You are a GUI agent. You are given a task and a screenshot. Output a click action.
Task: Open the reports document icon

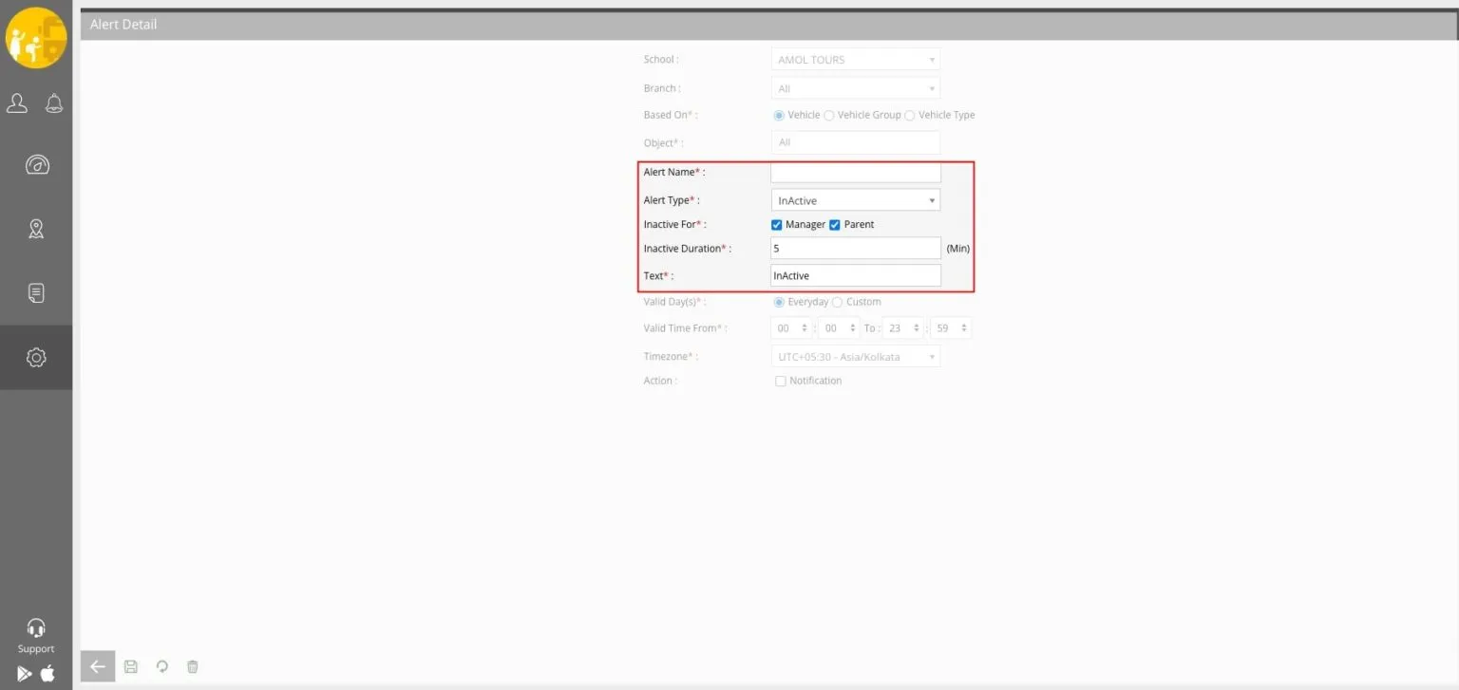point(36,292)
